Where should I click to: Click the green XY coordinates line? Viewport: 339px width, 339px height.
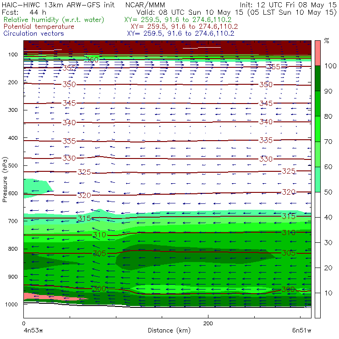178,20
